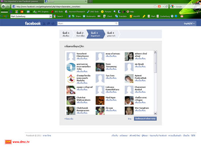Image resolution: width=201 pixels, height=147 pixels.
Task: Open the SEO Tools toolbar item
Action: click(x=57, y=12)
